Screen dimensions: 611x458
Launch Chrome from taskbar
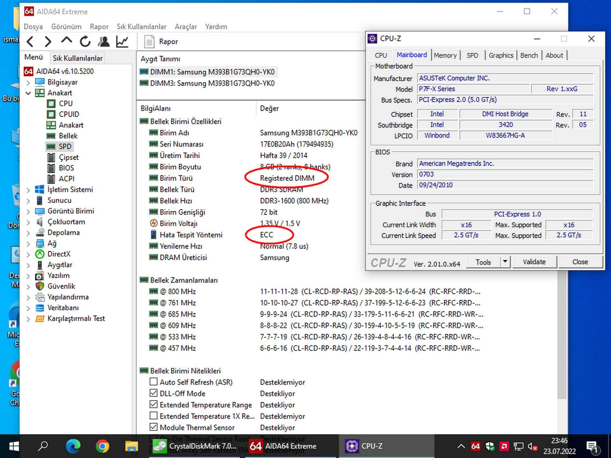(x=102, y=446)
